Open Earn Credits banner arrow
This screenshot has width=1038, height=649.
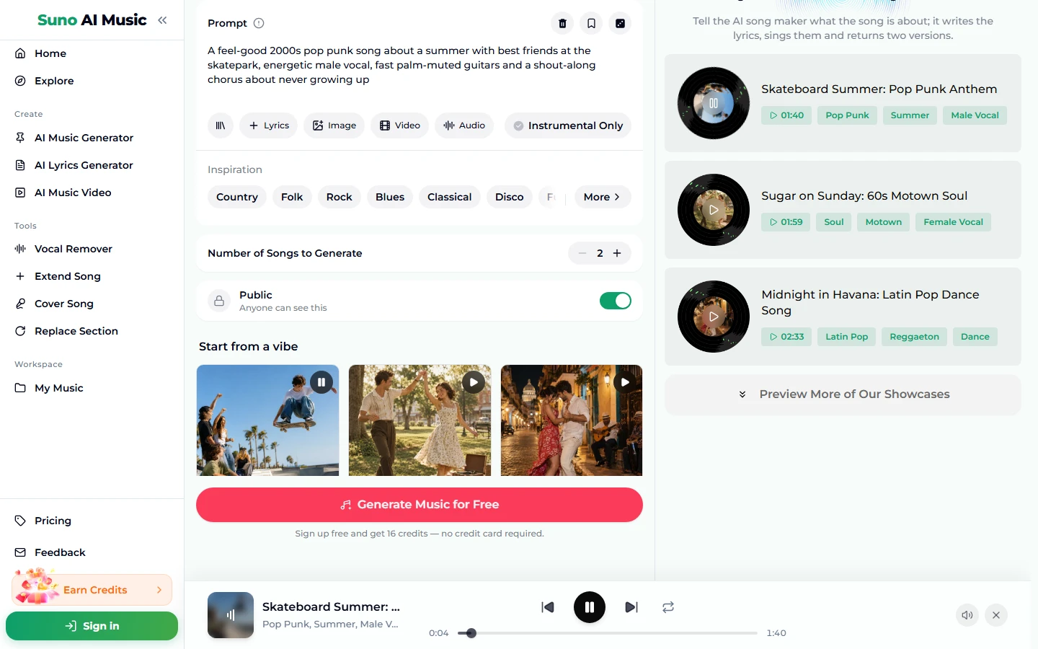point(159,590)
